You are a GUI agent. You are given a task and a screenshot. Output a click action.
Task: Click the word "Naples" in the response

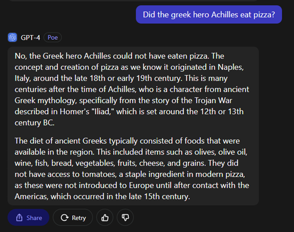[230, 67]
